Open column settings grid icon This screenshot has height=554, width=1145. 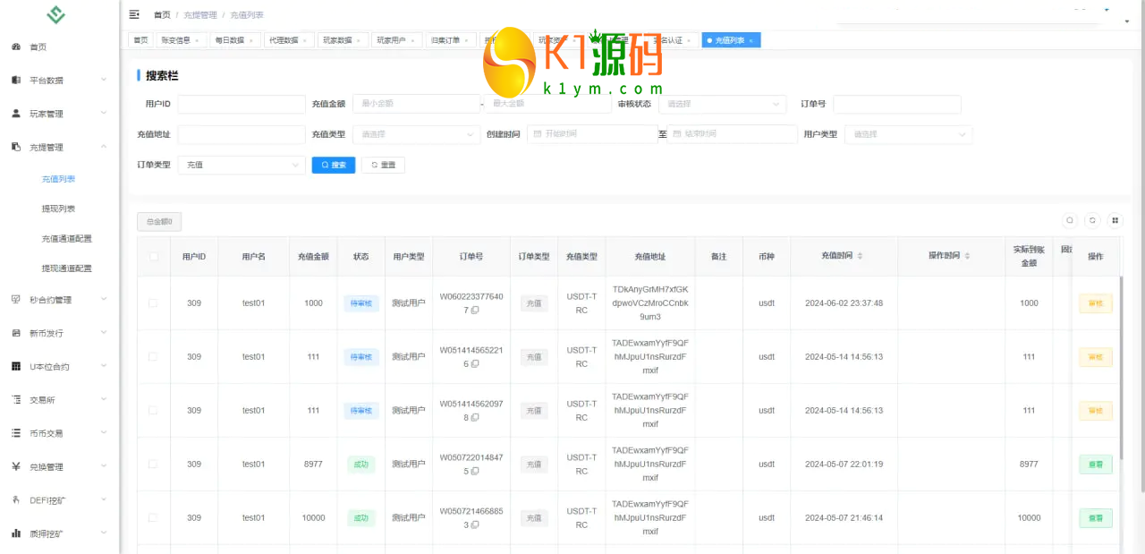(x=1115, y=220)
